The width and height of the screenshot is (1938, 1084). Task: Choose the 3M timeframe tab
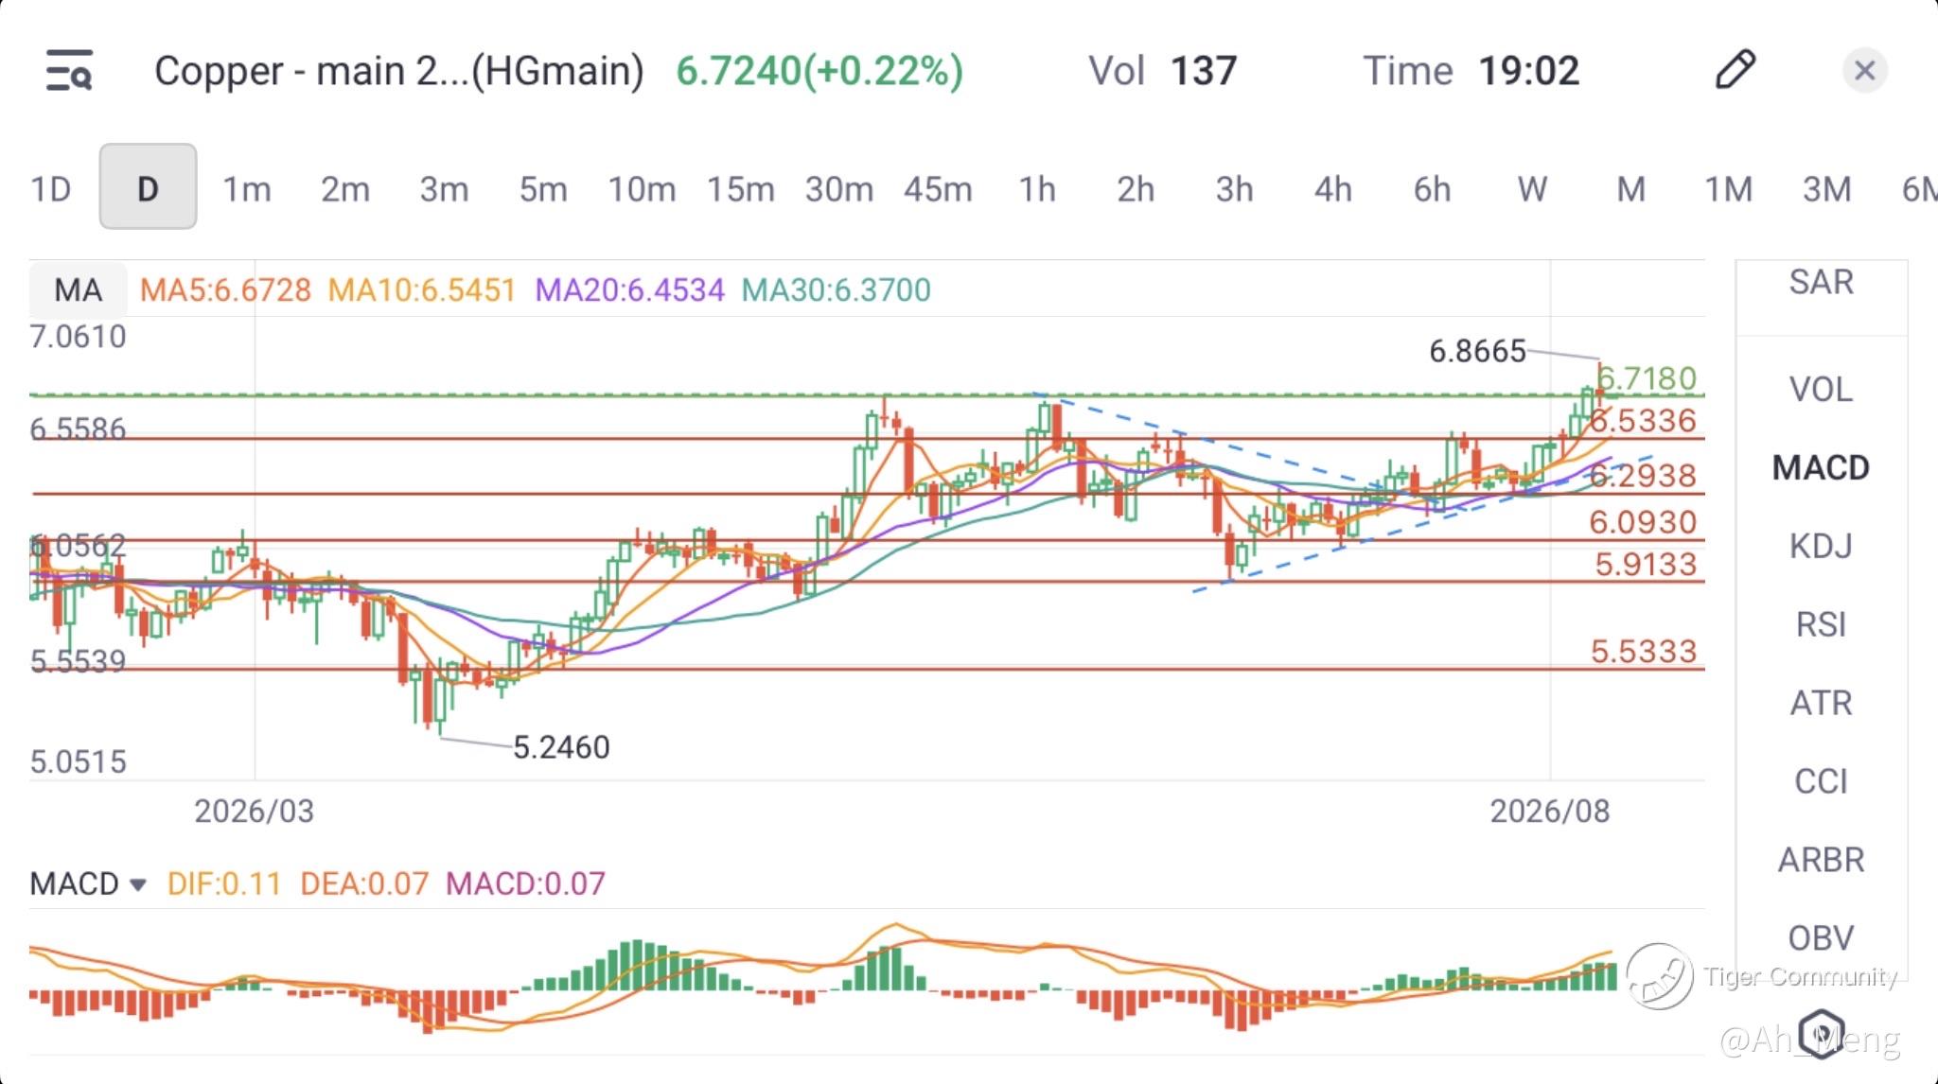tap(1827, 189)
